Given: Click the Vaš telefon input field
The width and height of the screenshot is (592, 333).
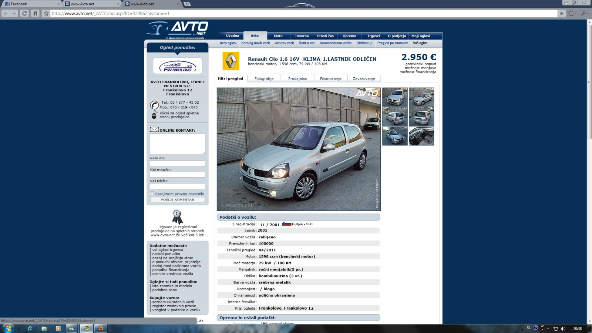Looking at the screenshot, I should pos(178,186).
